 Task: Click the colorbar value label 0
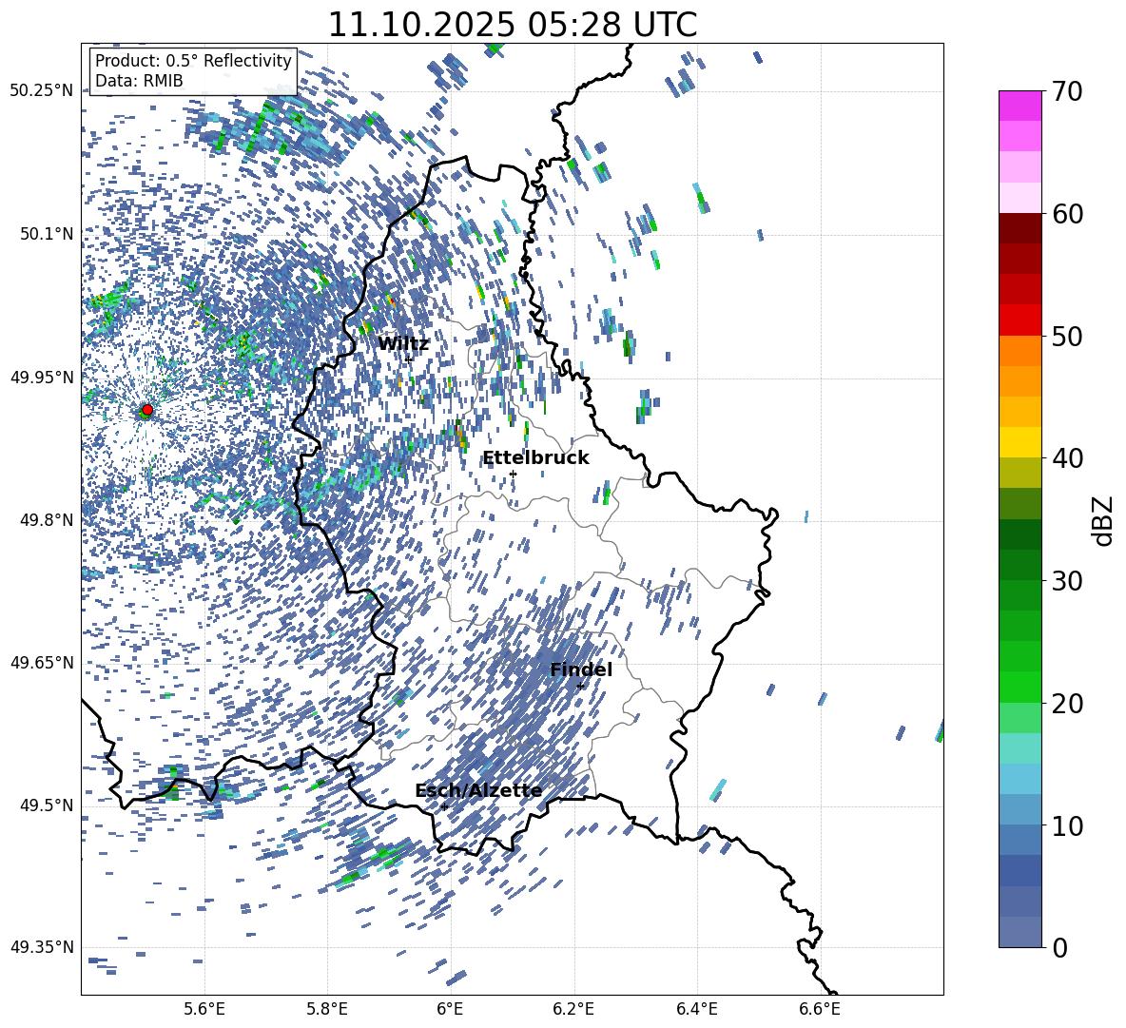[1060, 948]
